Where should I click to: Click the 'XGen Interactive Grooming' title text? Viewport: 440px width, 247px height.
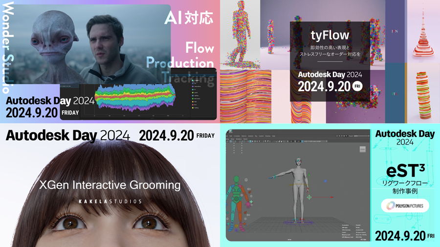110,185
